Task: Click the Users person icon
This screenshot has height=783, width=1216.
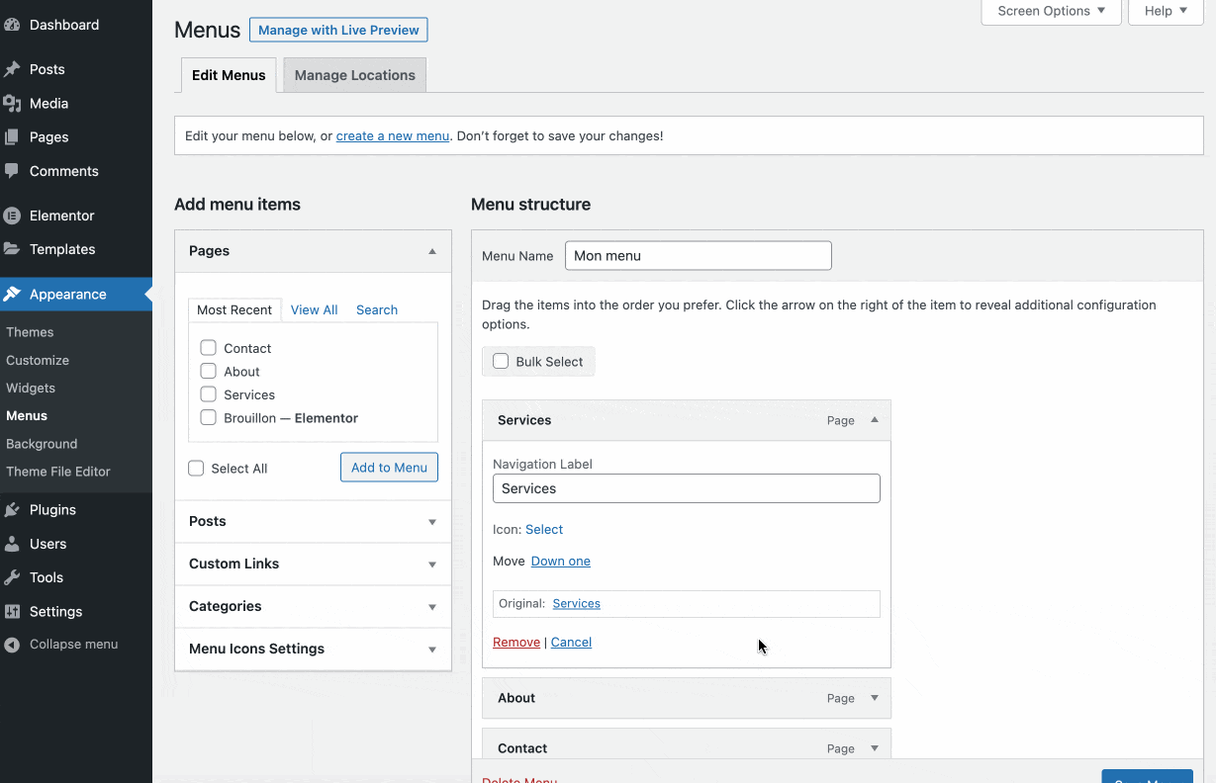Action: coord(12,544)
